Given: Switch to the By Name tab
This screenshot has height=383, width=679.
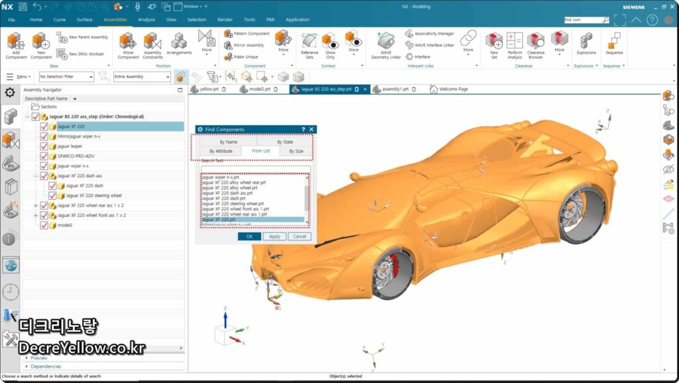Looking at the screenshot, I should point(228,142).
